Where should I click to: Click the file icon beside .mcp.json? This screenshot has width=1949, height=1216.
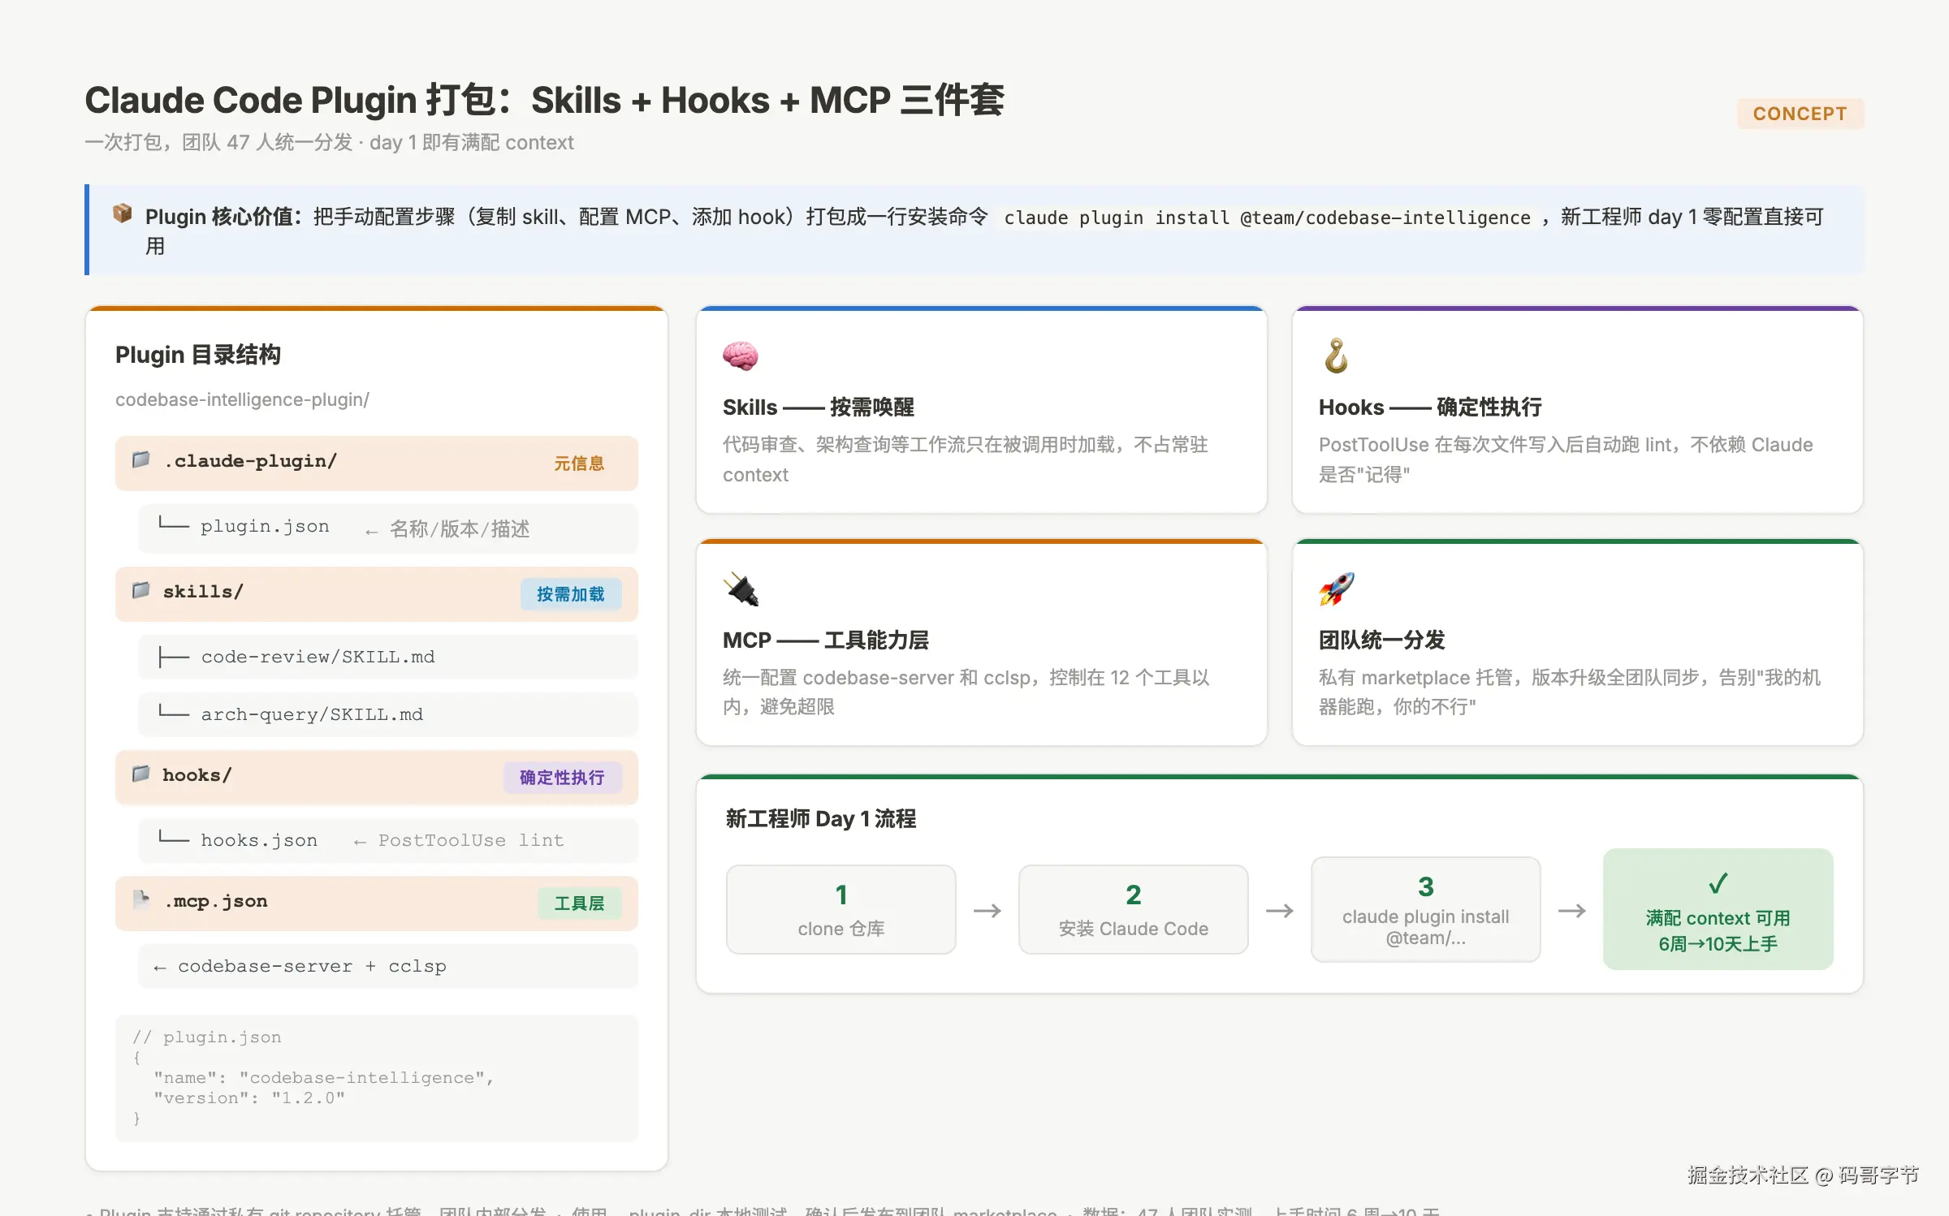[141, 900]
